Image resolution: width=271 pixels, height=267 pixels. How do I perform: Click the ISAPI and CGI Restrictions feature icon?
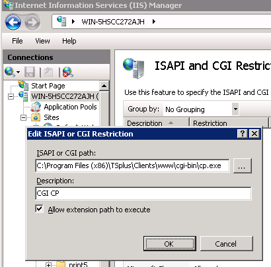click(134, 69)
